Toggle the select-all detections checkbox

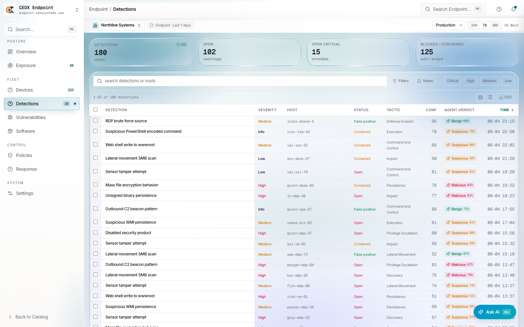pyautogui.click(x=95, y=109)
